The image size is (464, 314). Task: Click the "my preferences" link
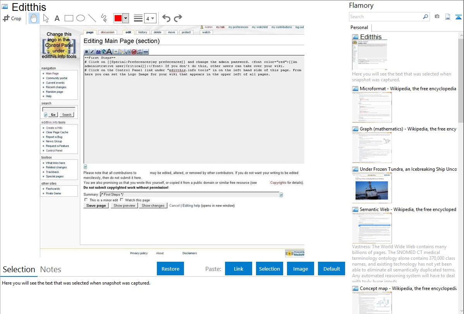point(238,27)
